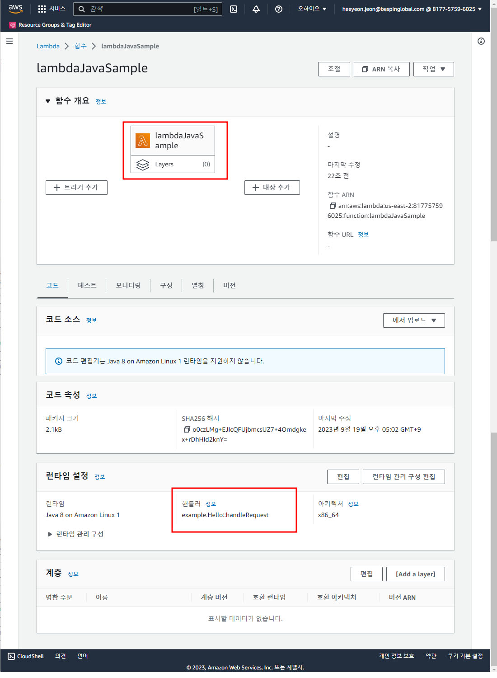
Task: Click the 호환 런타임 column header
Action: coord(269,598)
